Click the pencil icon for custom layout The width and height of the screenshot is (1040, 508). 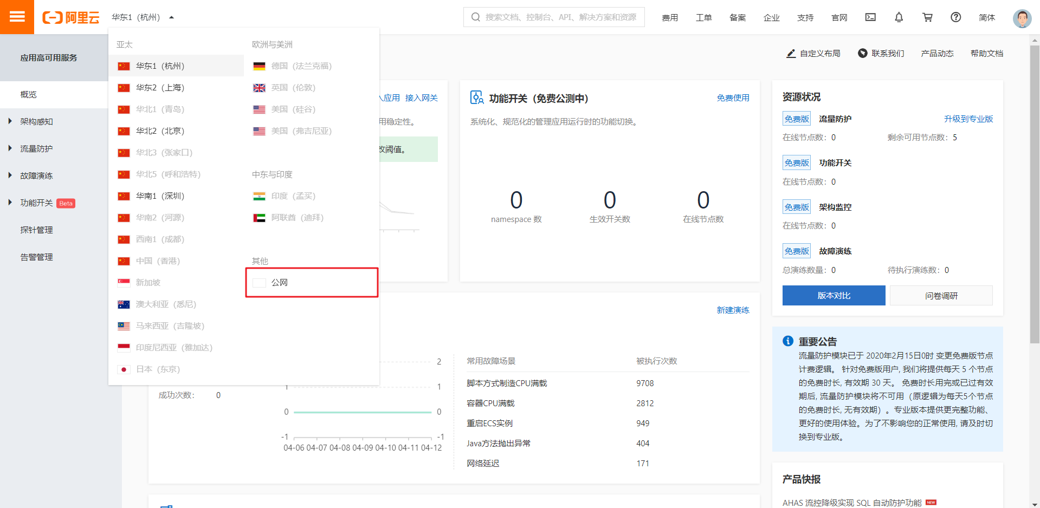[791, 54]
